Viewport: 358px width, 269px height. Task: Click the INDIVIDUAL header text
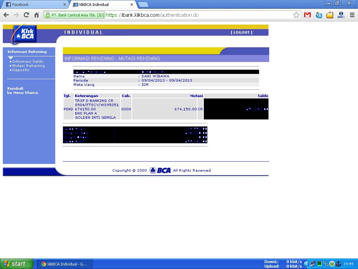point(84,32)
